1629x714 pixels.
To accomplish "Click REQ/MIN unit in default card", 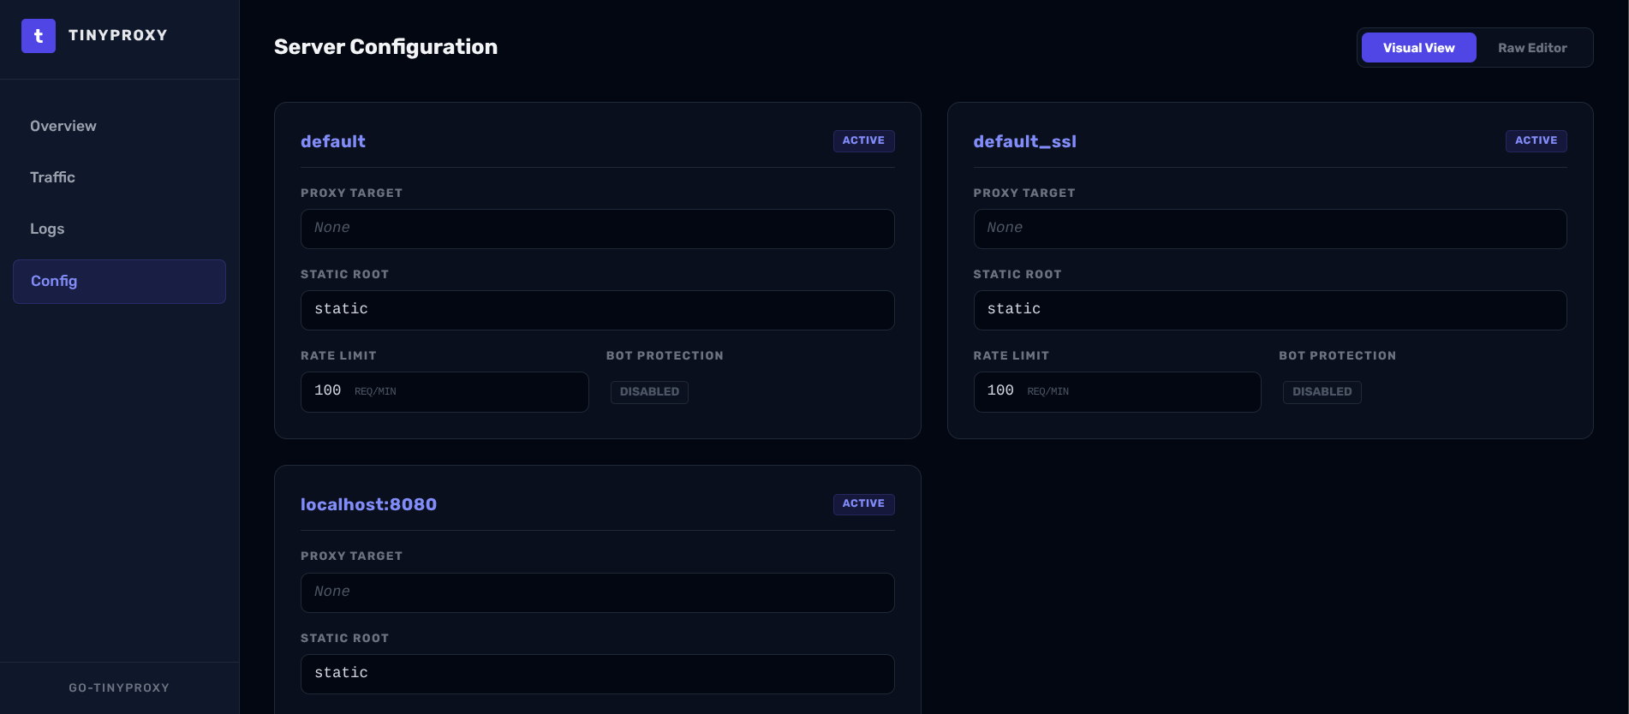I will pos(375,391).
